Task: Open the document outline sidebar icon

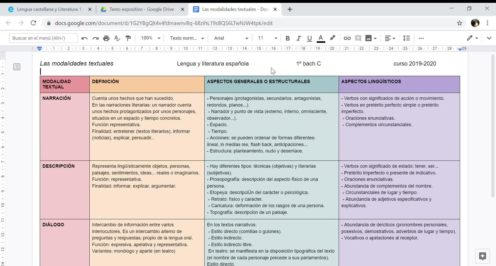Action: pos(17,67)
